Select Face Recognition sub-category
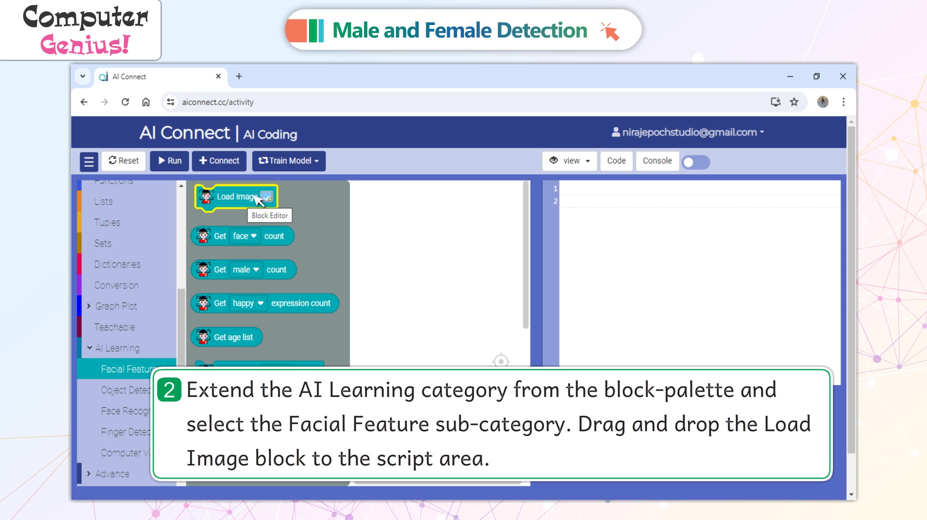The image size is (927, 520). click(x=125, y=411)
